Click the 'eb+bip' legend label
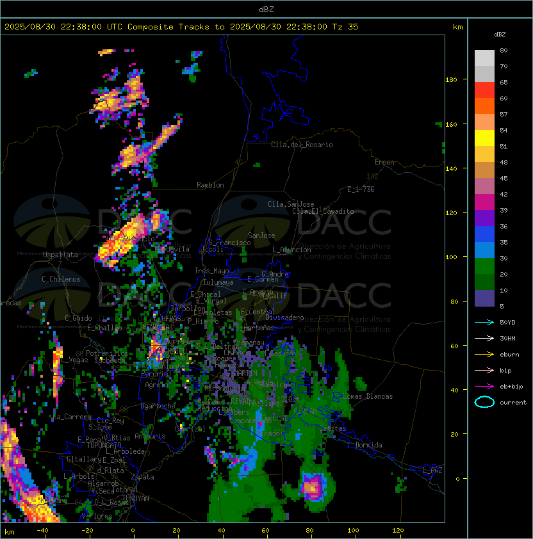Screen dimensions: 533x539 click(x=511, y=387)
